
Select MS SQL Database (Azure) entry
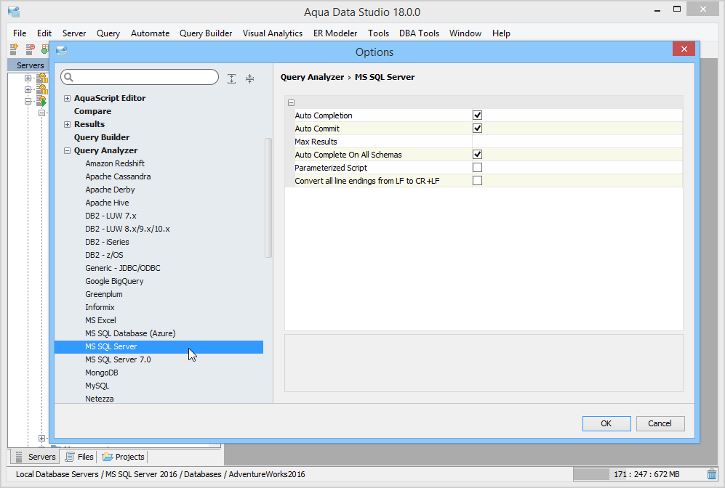point(130,333)
